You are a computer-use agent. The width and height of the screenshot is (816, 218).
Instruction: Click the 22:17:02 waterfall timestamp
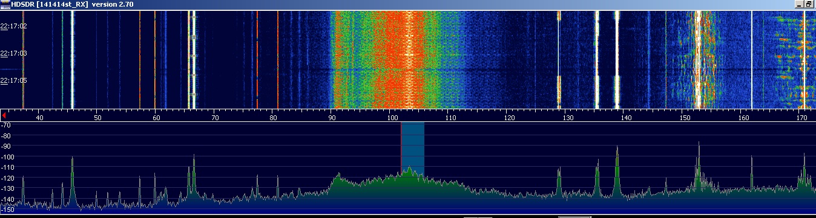[x=13, y=27]
